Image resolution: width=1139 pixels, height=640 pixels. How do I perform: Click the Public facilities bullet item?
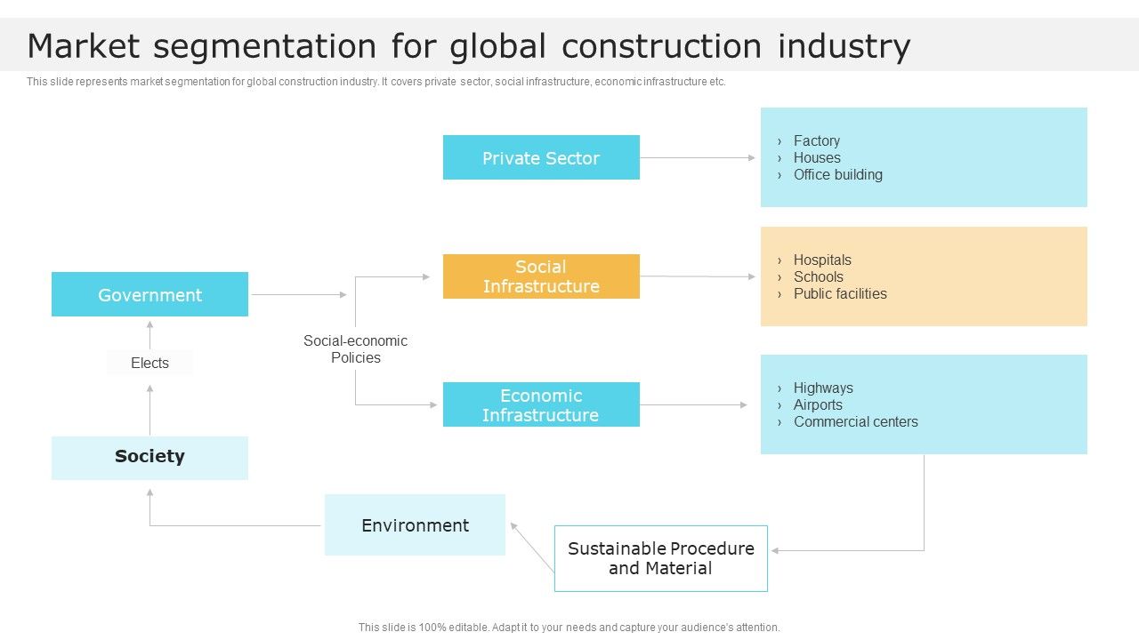tap(839, 293)
